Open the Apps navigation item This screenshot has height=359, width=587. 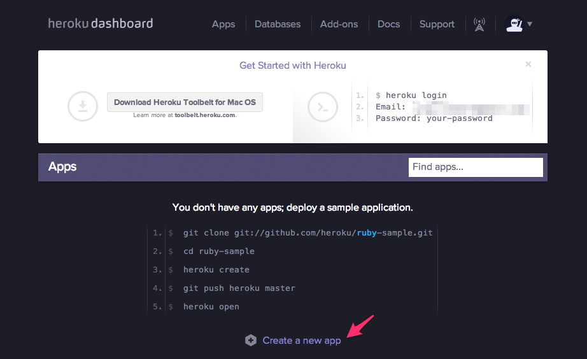tap(223, 24)
